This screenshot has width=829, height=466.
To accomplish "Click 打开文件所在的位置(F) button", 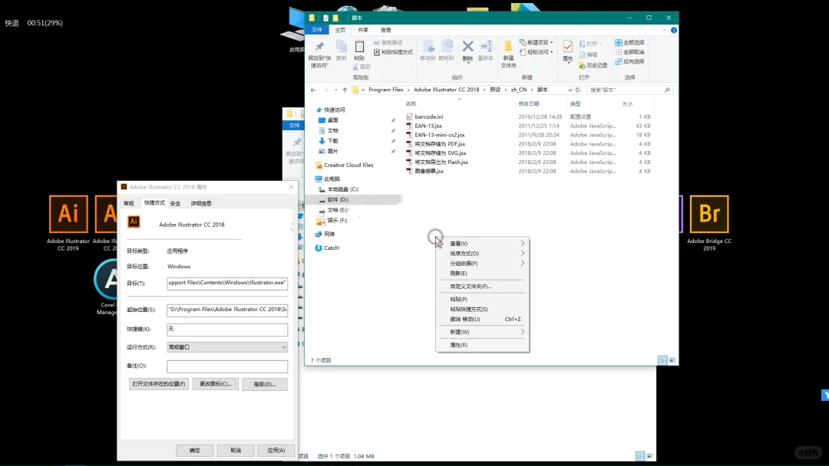I will tap(159, 384).
